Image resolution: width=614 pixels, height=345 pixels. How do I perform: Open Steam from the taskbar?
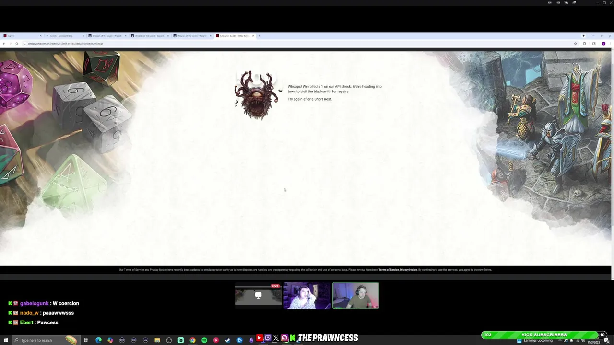[227, 340]
